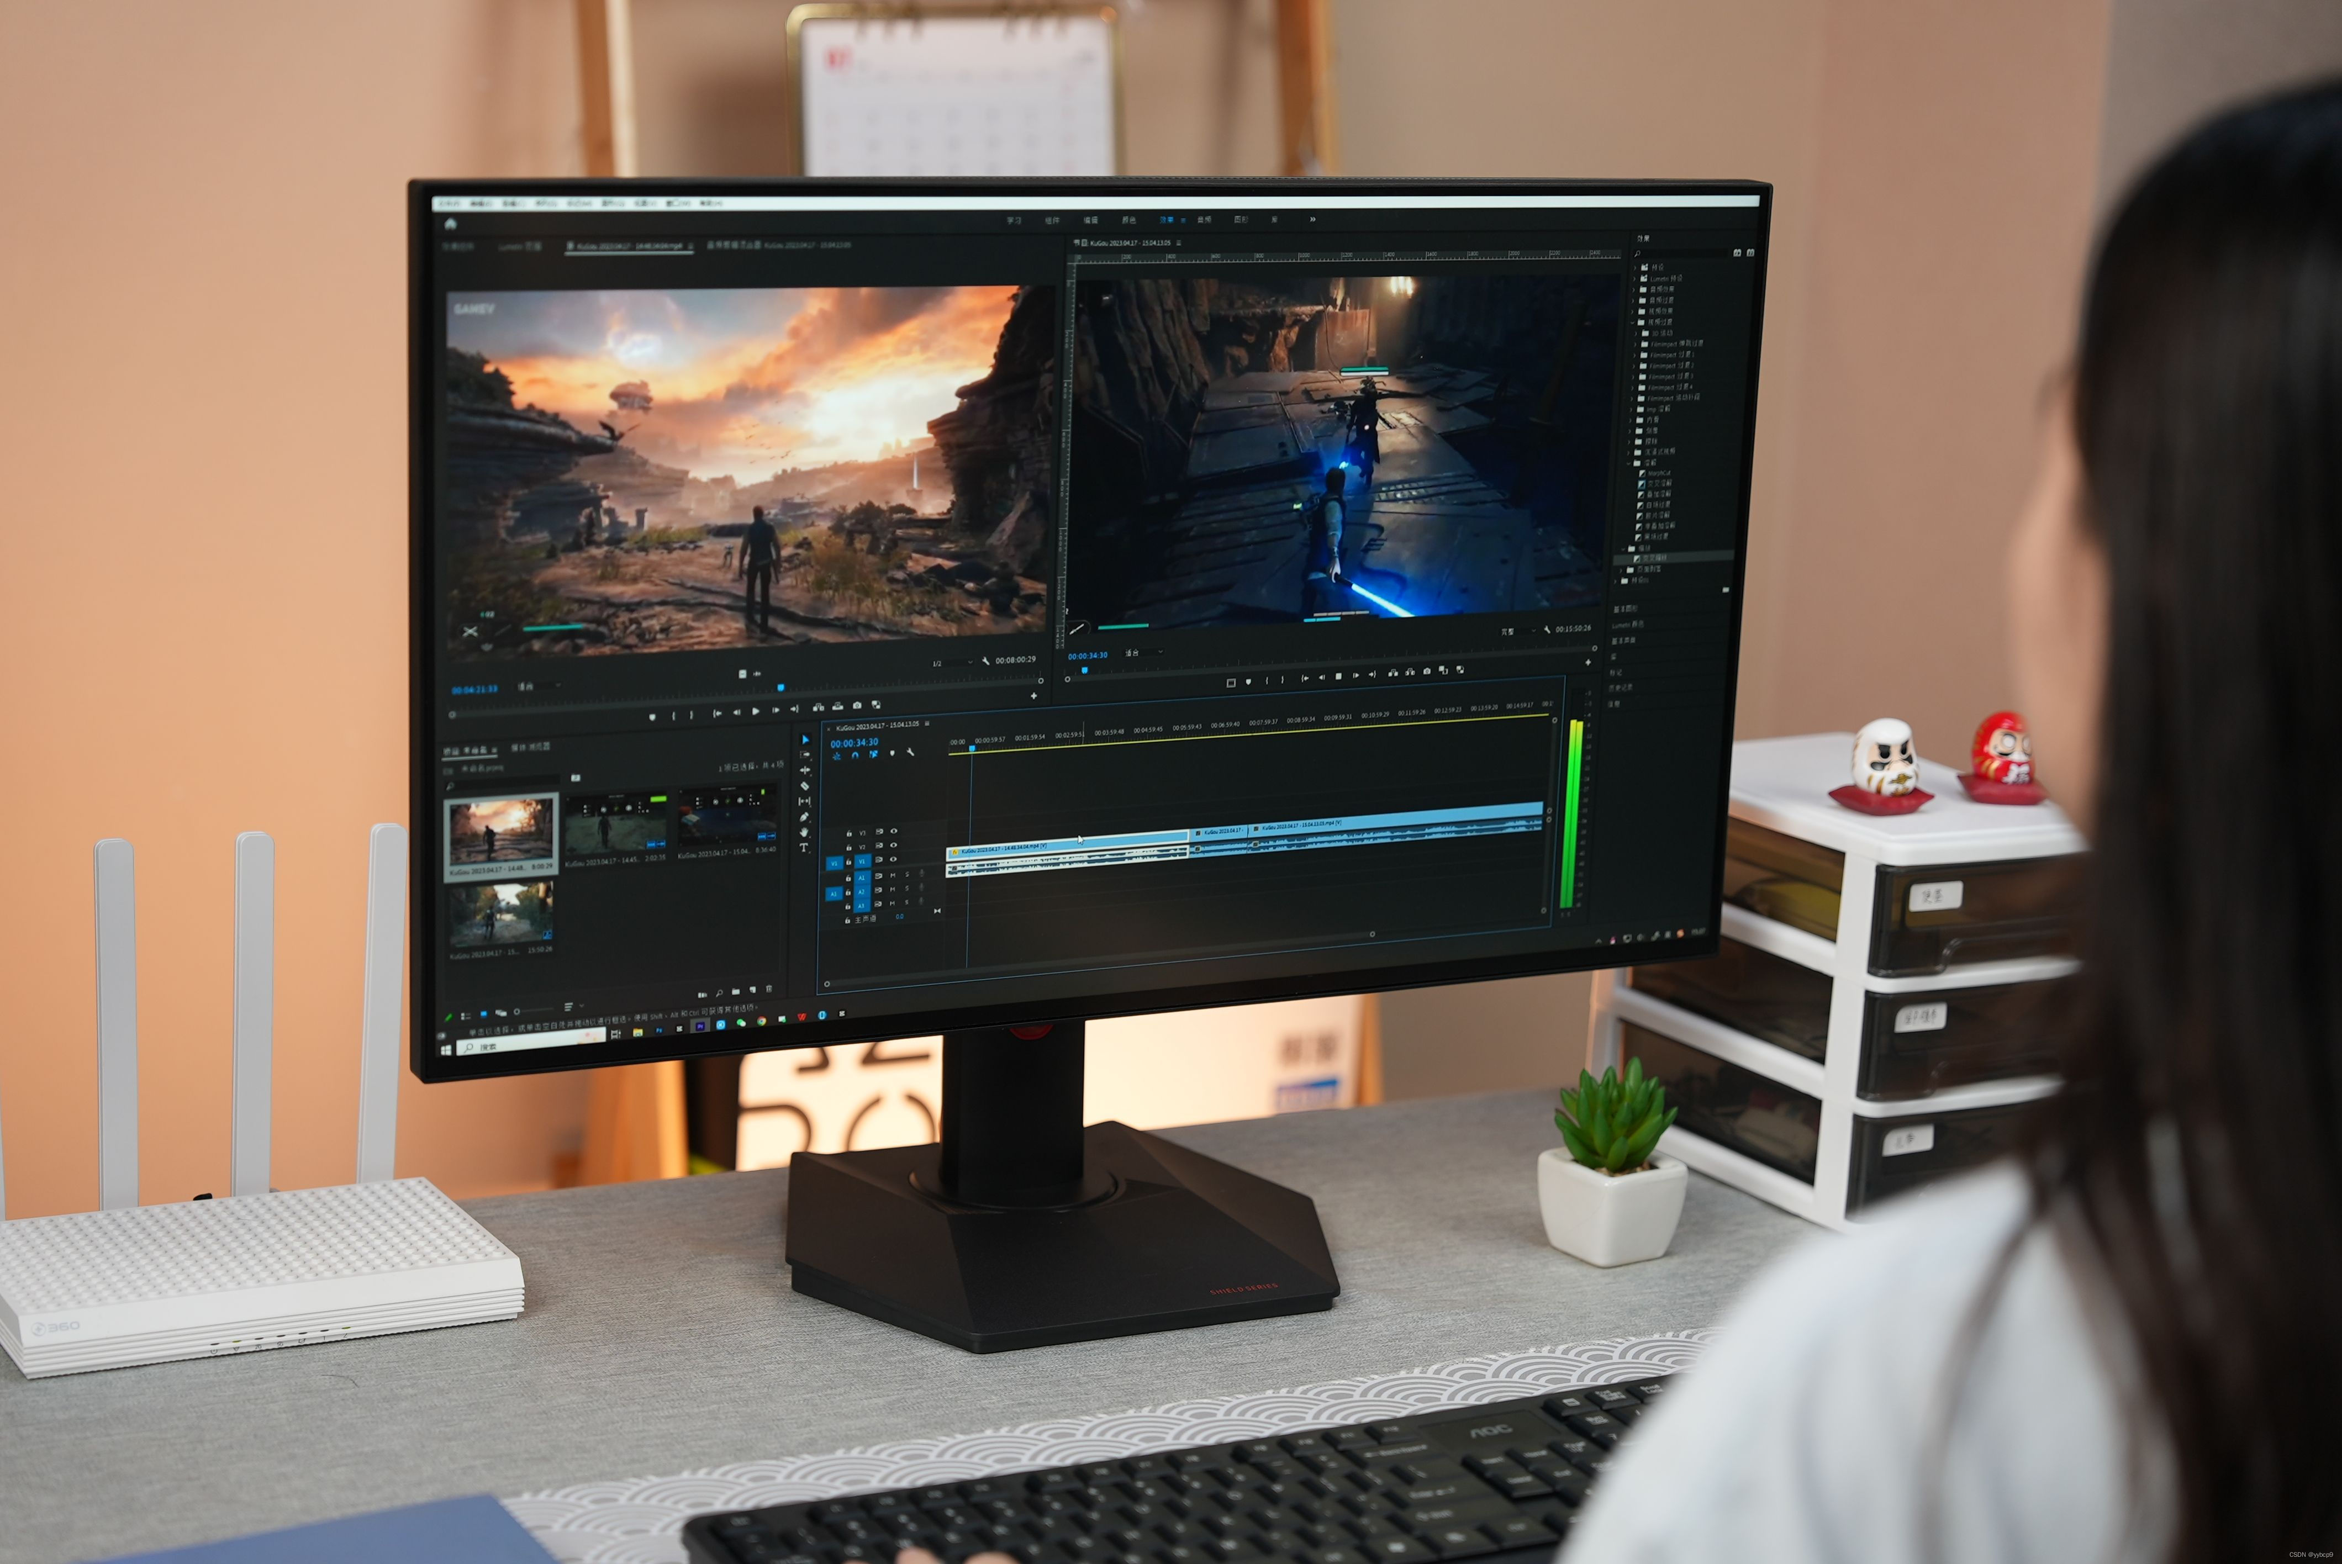Switch to the 媒体浏览器 panel tab
The height and width of the screenshot is (1564, 2342).
[x=531, y=747]
